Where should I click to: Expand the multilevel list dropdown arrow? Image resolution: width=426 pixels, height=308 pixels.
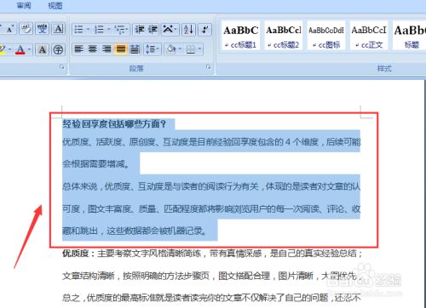click(127, 30)
